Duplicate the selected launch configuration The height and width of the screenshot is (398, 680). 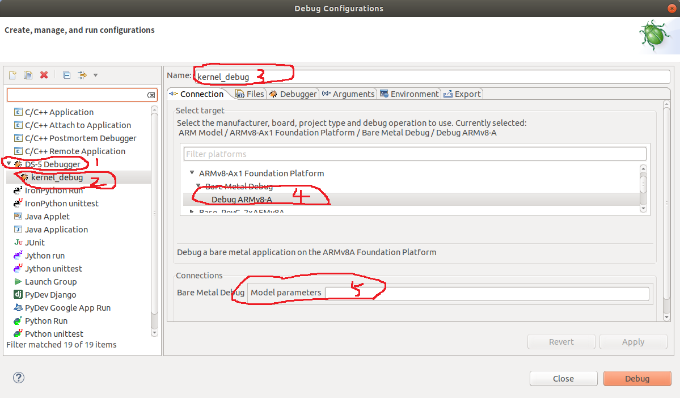click(27, 74)
